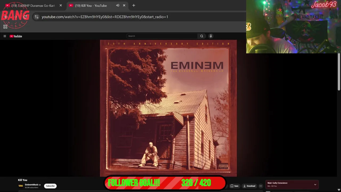
Task: Open the three-dot more actions menu
Action: (x=261, y=186)
